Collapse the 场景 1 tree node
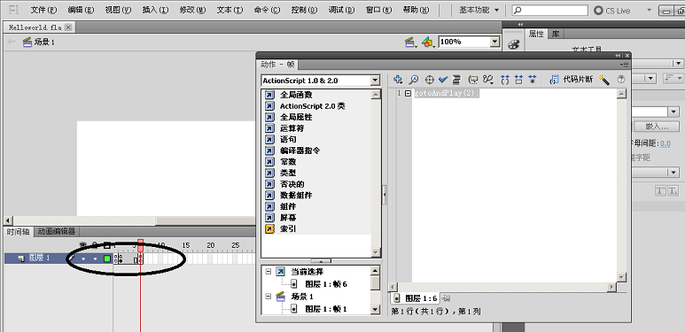Screen dimensions: 685x332 (269, 297)
